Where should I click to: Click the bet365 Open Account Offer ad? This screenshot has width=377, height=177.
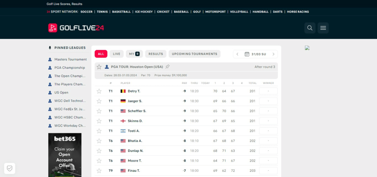click(x=65, y=155)
